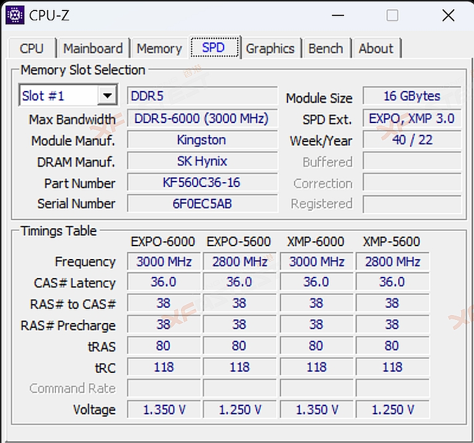This screenshot has height=443, width=474.
Task: Click the EXPO-5600 frequency 2800 MHz cell
Action: pyautogui.click(x=239, y=261)
